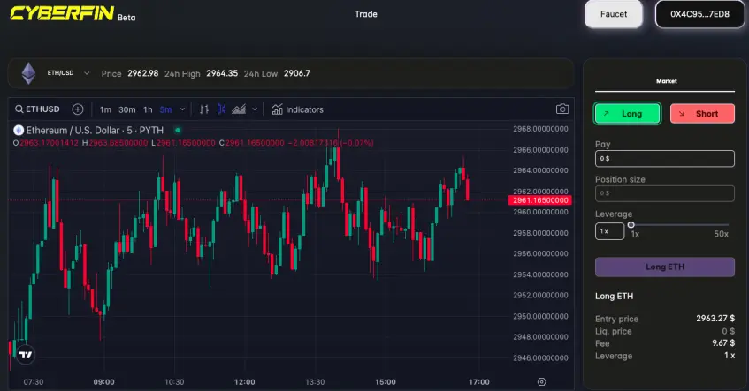Click the 2968.00000000 price axis label
Screen dimensions: 749x391
[x=540, y=129]
